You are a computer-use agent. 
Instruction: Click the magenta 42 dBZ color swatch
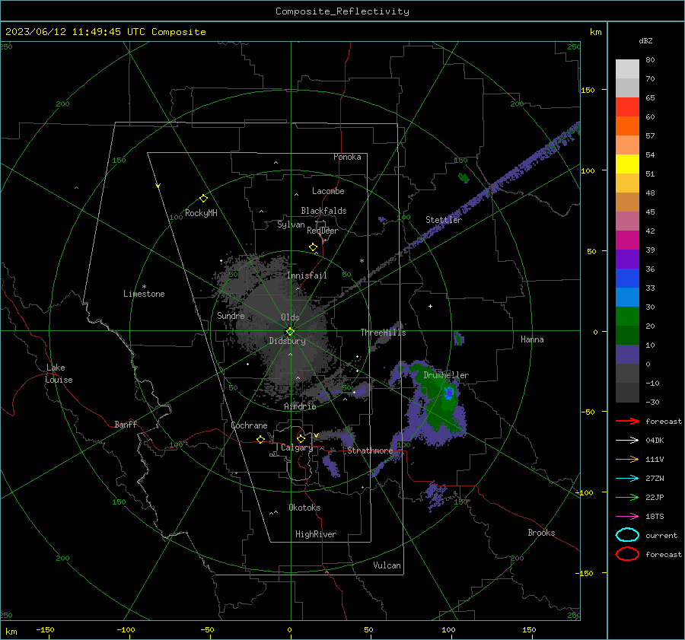tap(627, 240)
